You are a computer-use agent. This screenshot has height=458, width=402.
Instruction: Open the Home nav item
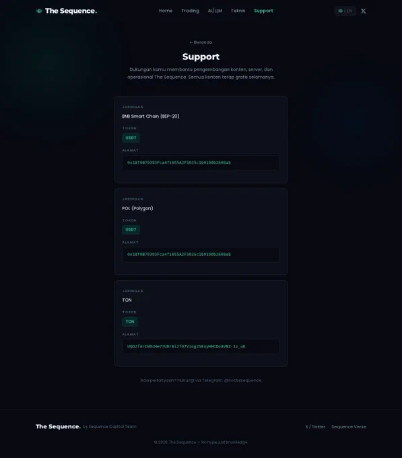(x=166, y=11)
